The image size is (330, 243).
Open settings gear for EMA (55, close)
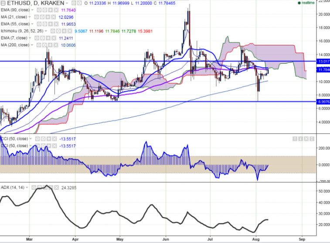45,24
